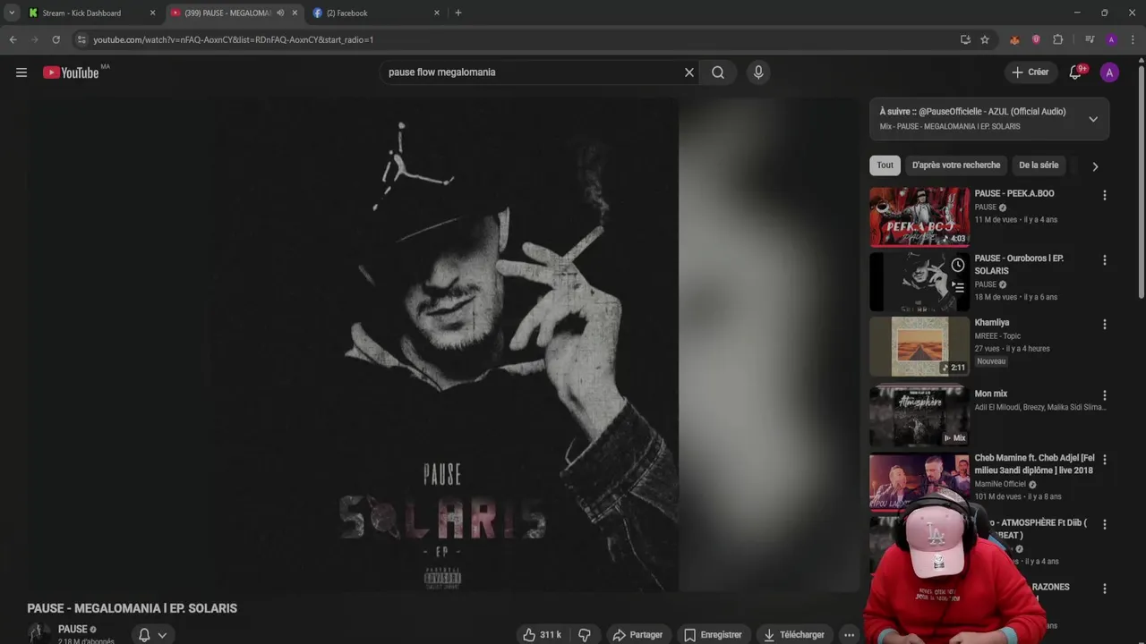Screen dimensions: 1146x644
Task: Click the Créer button
Action: pos(1030,72)
